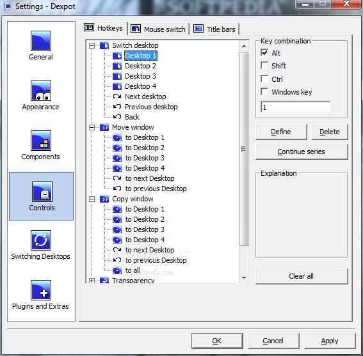Select 'Previous desktop' under Switch desktop
This screenshot has height=356, width=363.
tap(151, 107)
